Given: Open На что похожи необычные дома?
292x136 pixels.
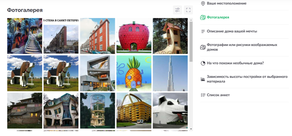Looking at the screenshot, I should coord(235,63).
